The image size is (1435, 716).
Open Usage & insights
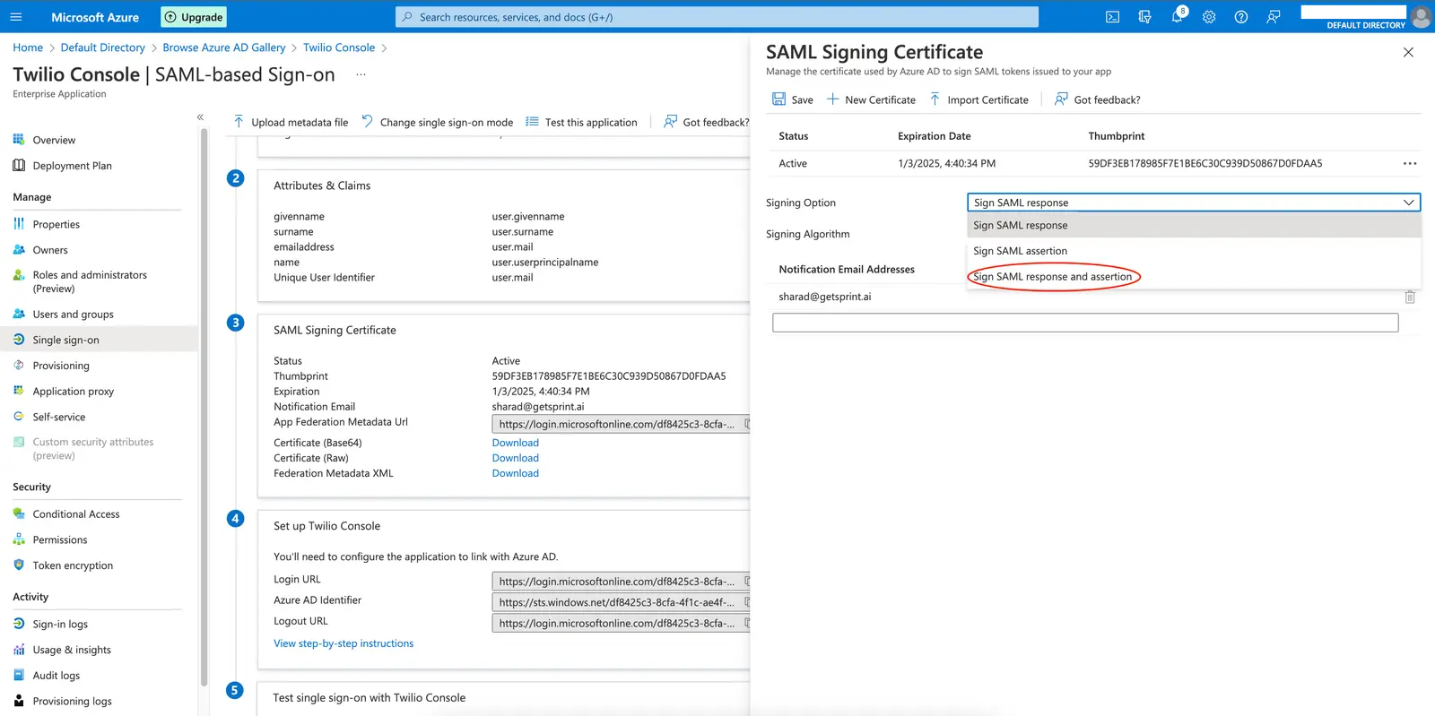tap(72, 650)
